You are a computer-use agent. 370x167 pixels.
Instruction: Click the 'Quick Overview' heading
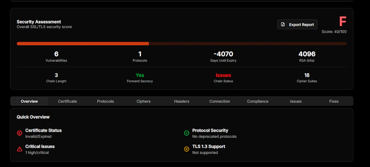click(x=33, y=117)
